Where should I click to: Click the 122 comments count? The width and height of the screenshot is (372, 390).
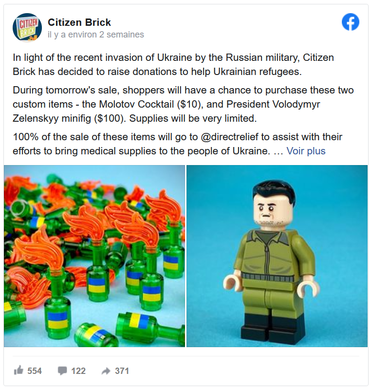(x=78, y=371)
